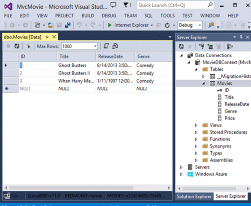The height and width of the screenshot is (206, 251).
Task: Open the Internet Explorer browser dropdown arrow
Action: coord(152,25)
